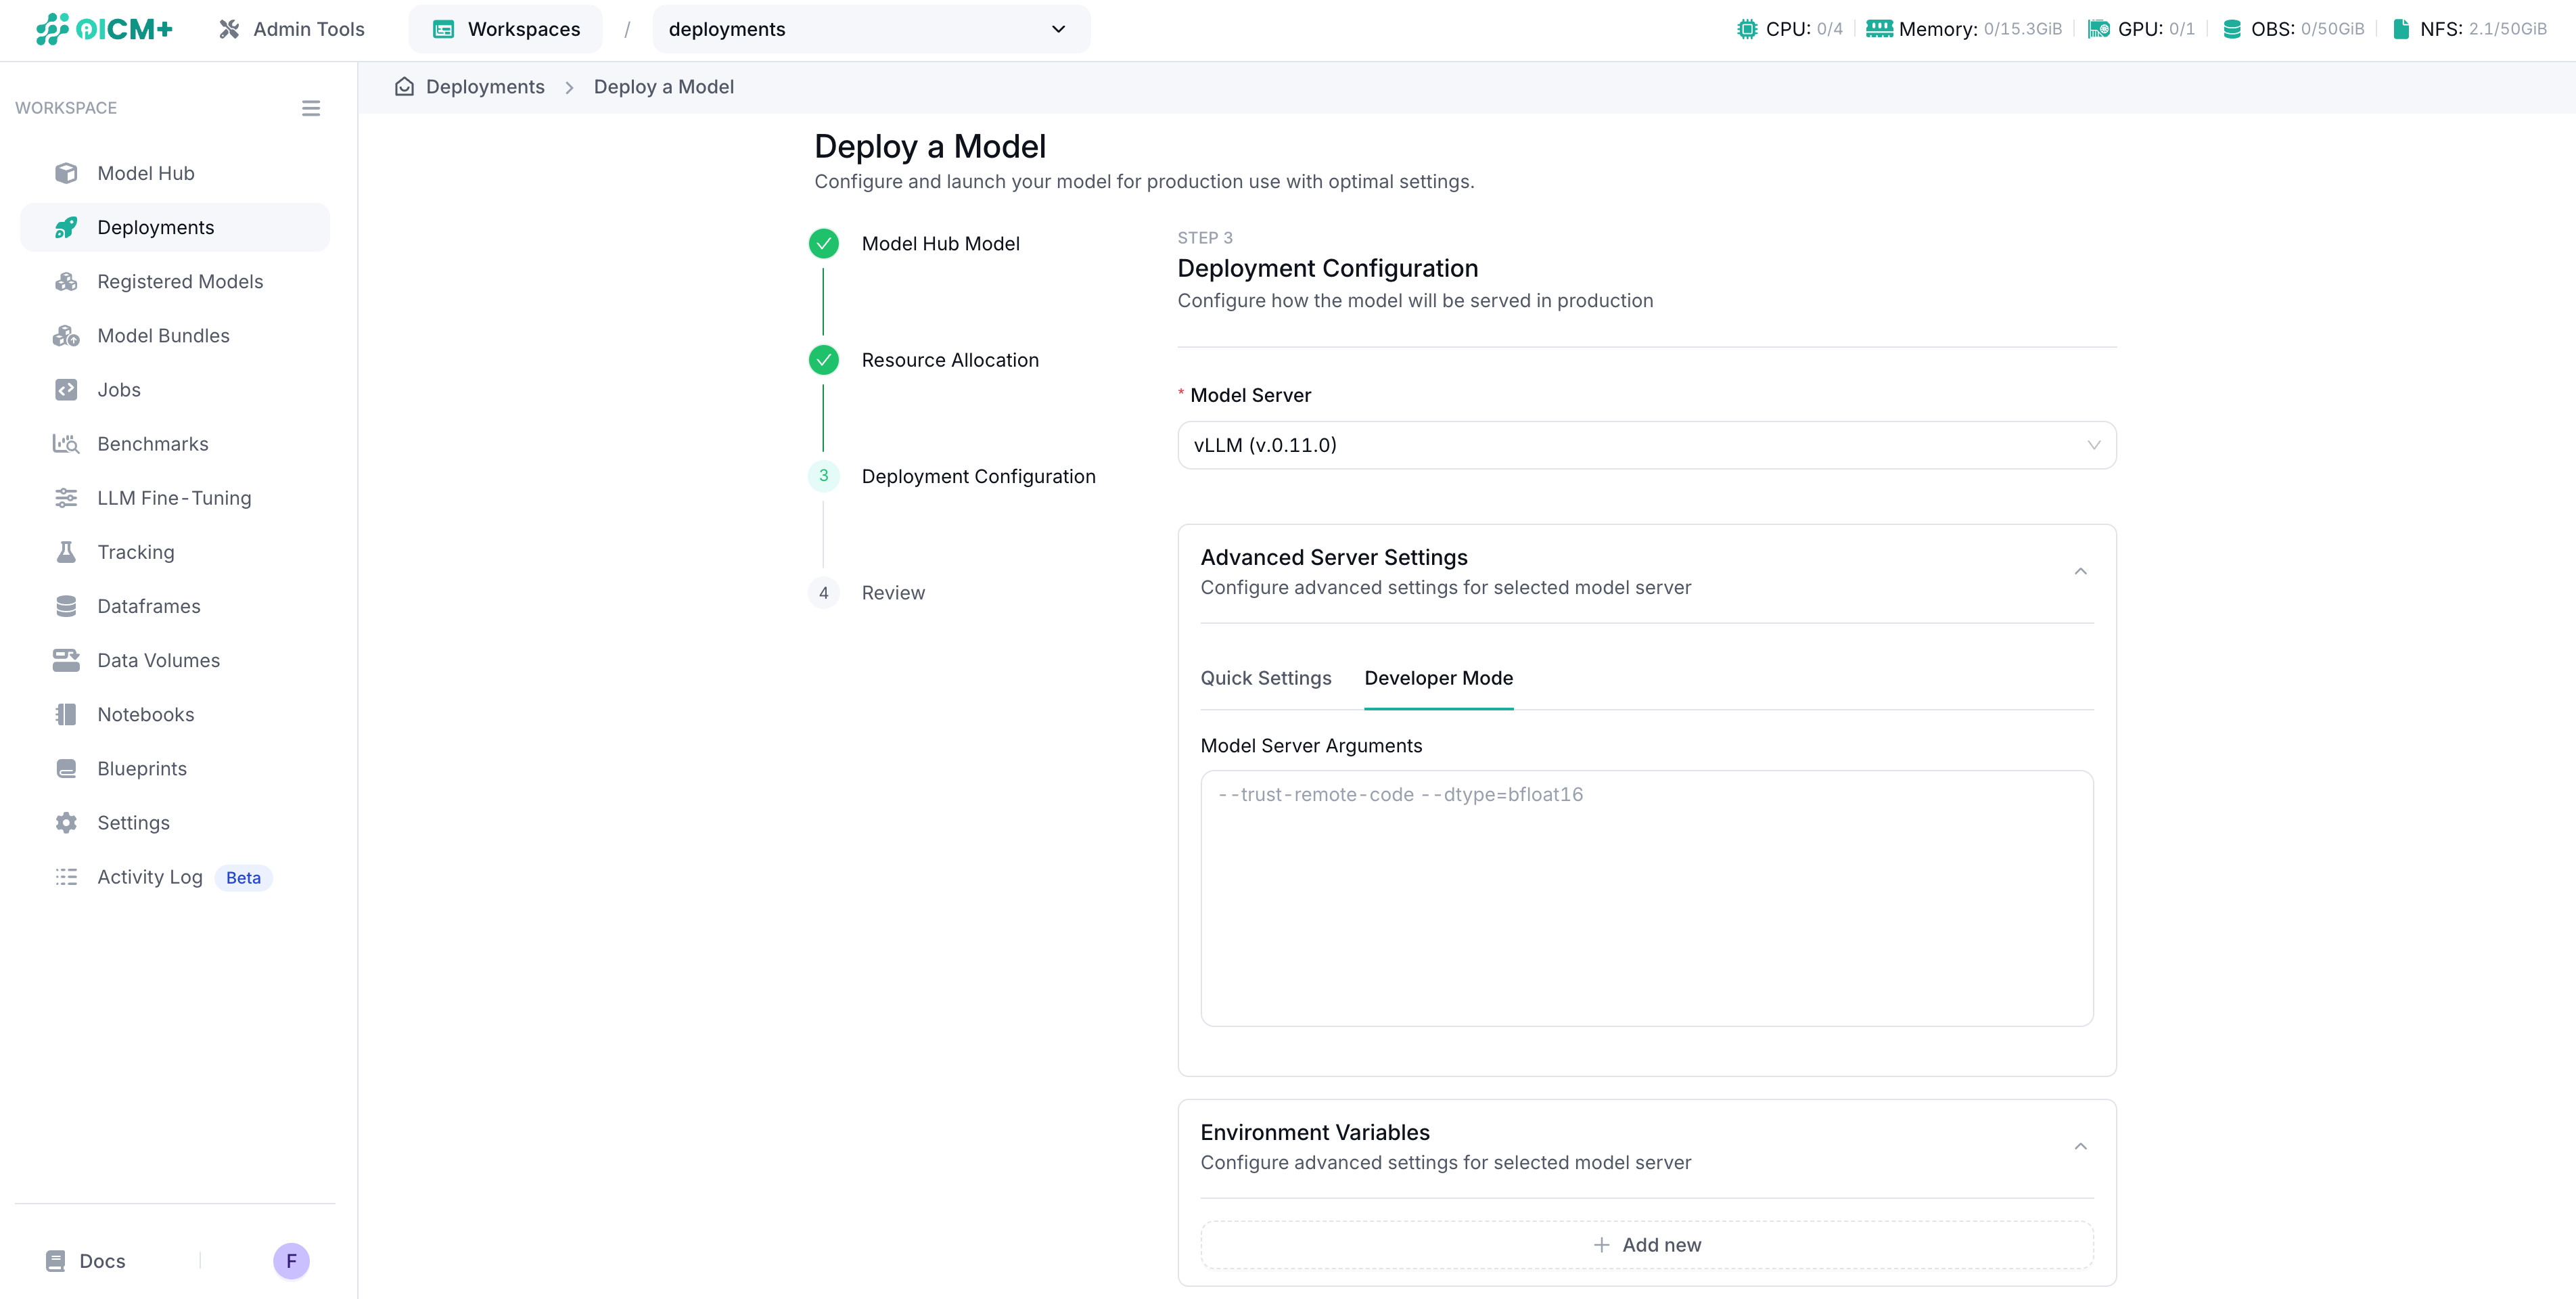This screenshot has height=1299, width=2576.
Task: Open Admin Tools from the top bar
Action: 290,29
